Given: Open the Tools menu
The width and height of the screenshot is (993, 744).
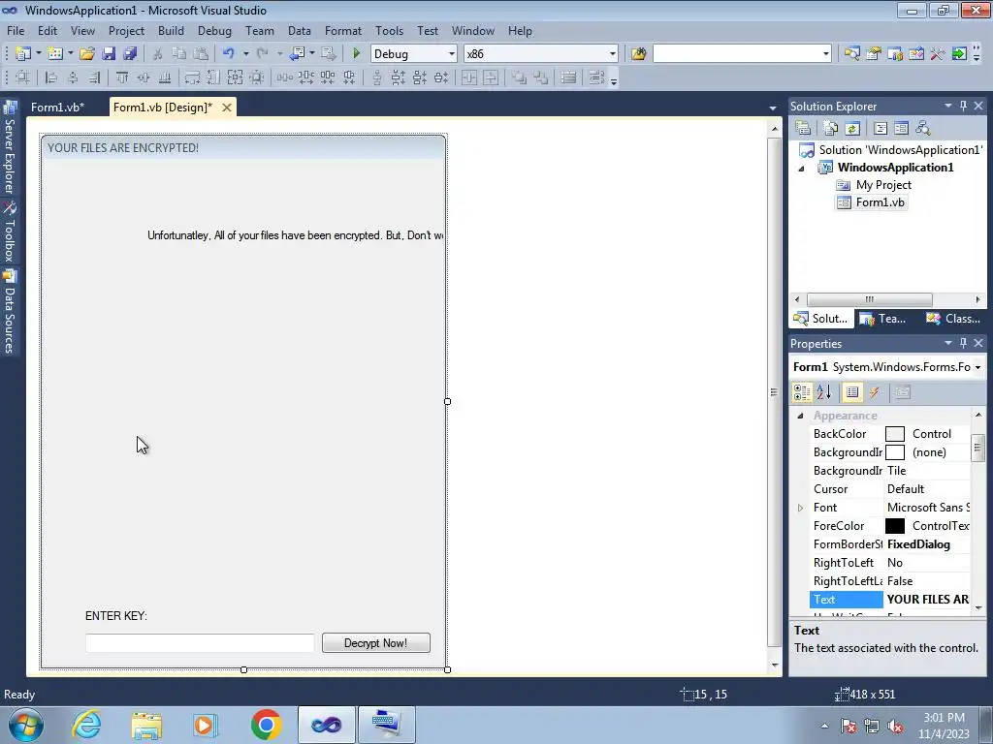Looking at the screenshot, I should pyautogui.click(x=389, y=30).
